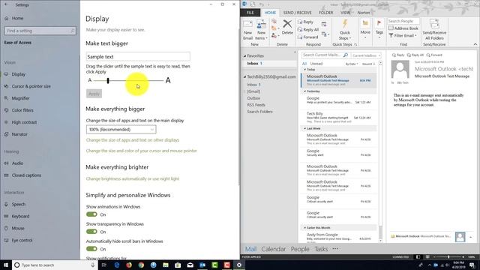Screen dimensions: 480x270
Task: Toggle Show animations in Windows
Action: (91, 214)
